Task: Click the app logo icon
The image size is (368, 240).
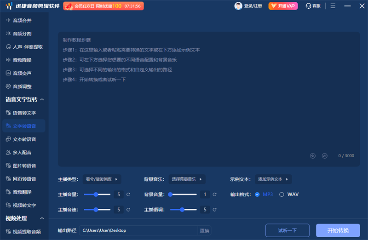Action: click(x=9, y=6)
